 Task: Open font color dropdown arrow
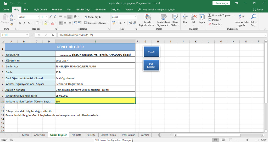[x=55, y=23]
